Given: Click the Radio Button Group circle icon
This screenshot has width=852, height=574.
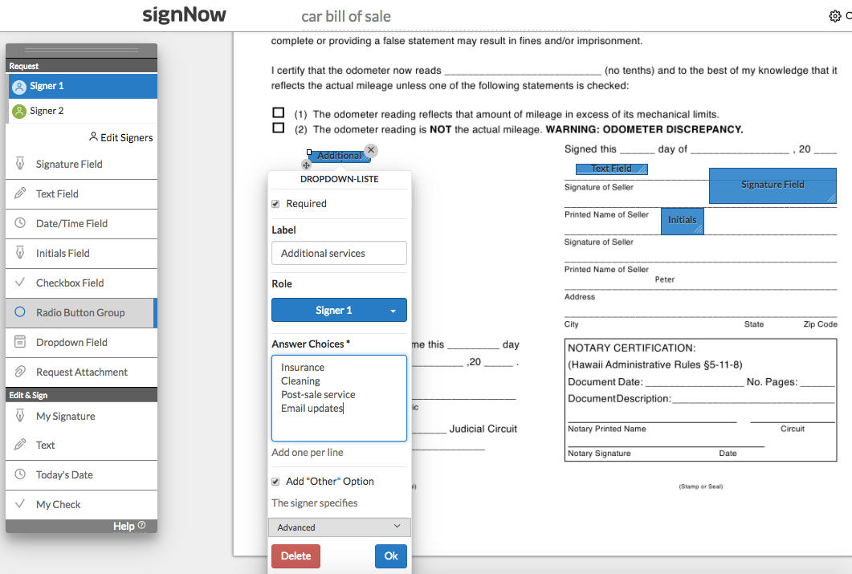Looking at the screenshot, I should [20, 311].
